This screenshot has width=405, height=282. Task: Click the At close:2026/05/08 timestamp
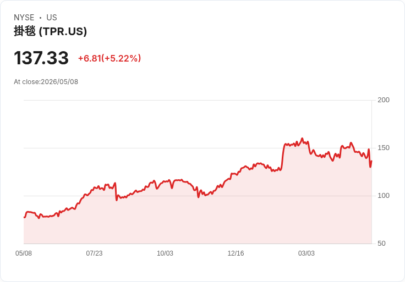[x=46, y=82]
